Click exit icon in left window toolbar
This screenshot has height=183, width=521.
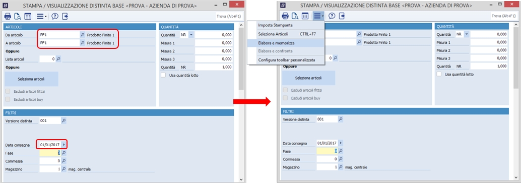coord(65,16)
